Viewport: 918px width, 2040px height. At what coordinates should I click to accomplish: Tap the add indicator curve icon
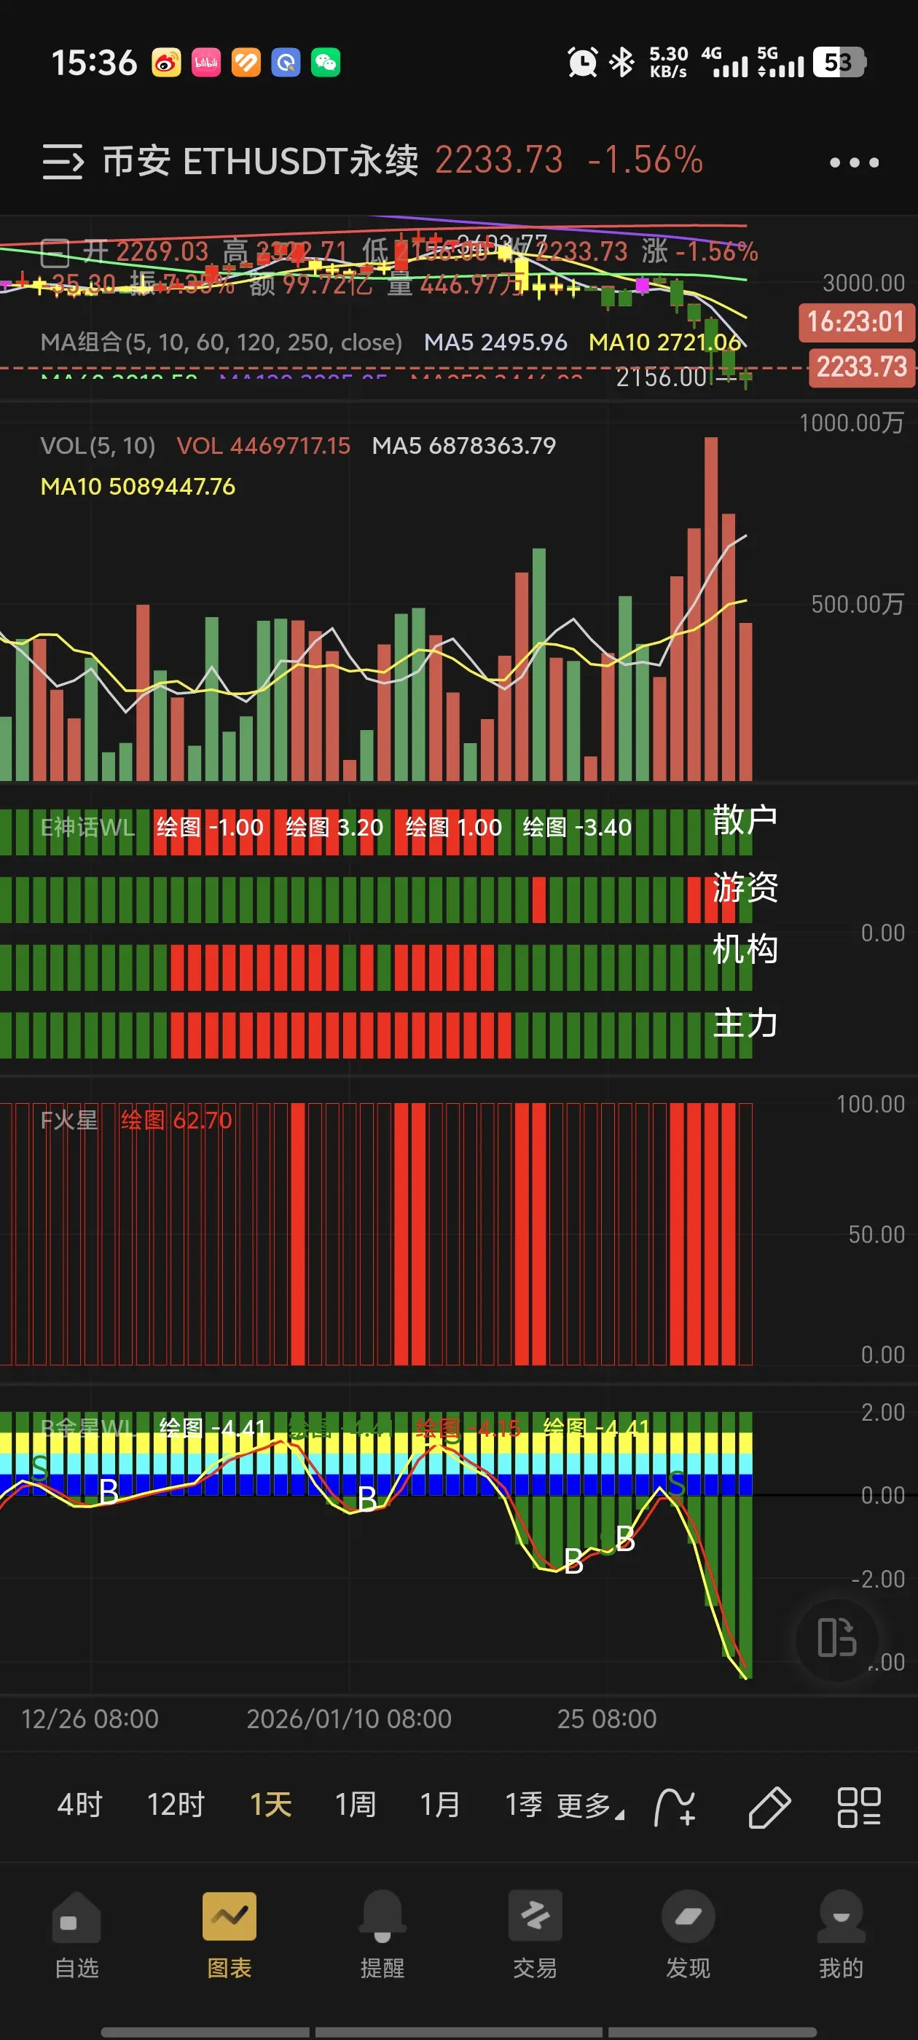[x=675, y=1807]
